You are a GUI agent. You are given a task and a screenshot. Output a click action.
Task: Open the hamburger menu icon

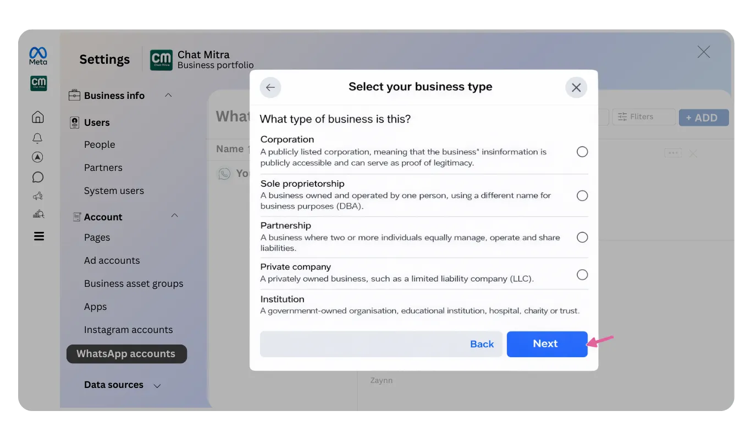point(37,236)
